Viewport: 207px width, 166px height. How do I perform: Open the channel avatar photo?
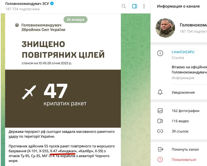point(165,28)
